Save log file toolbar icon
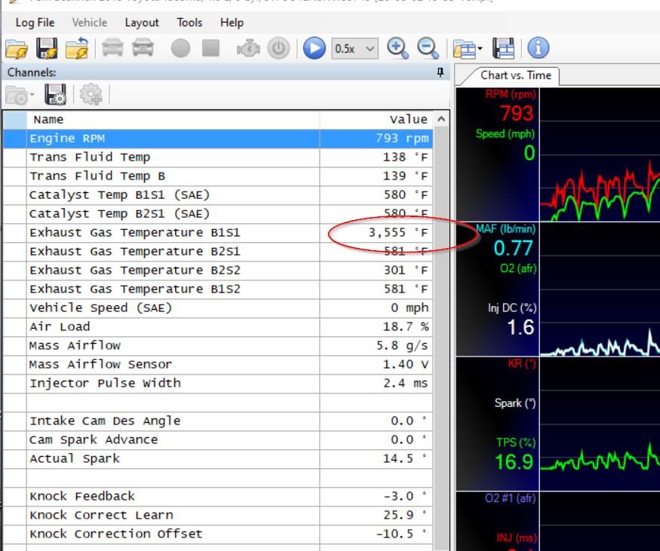This screenshot has width=660, height=551. pos(47,48)
